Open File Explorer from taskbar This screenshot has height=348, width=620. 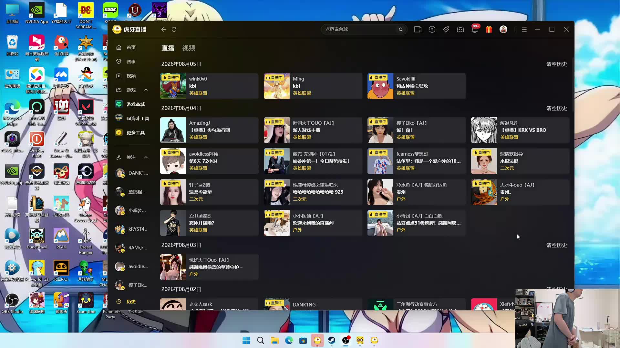coord(275,340)
